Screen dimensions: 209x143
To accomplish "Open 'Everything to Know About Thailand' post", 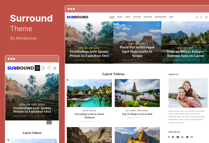I will click(x=89, y=116).
